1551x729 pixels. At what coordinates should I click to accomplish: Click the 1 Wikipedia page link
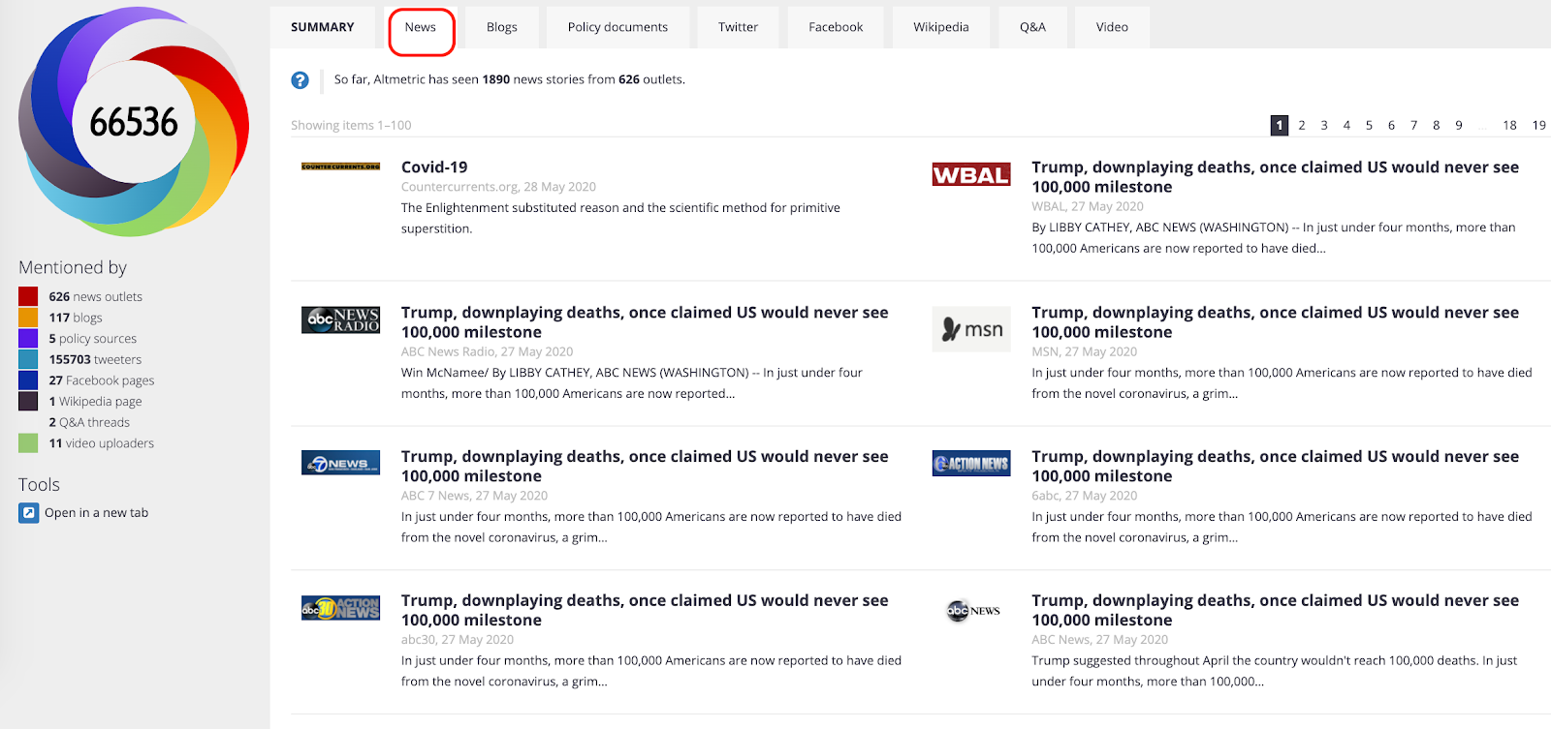pyautogui.click(x=95, y=401)
